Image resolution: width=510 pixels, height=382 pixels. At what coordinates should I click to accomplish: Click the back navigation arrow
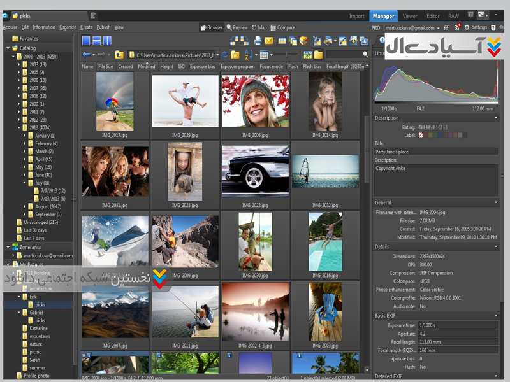(87, 55)
